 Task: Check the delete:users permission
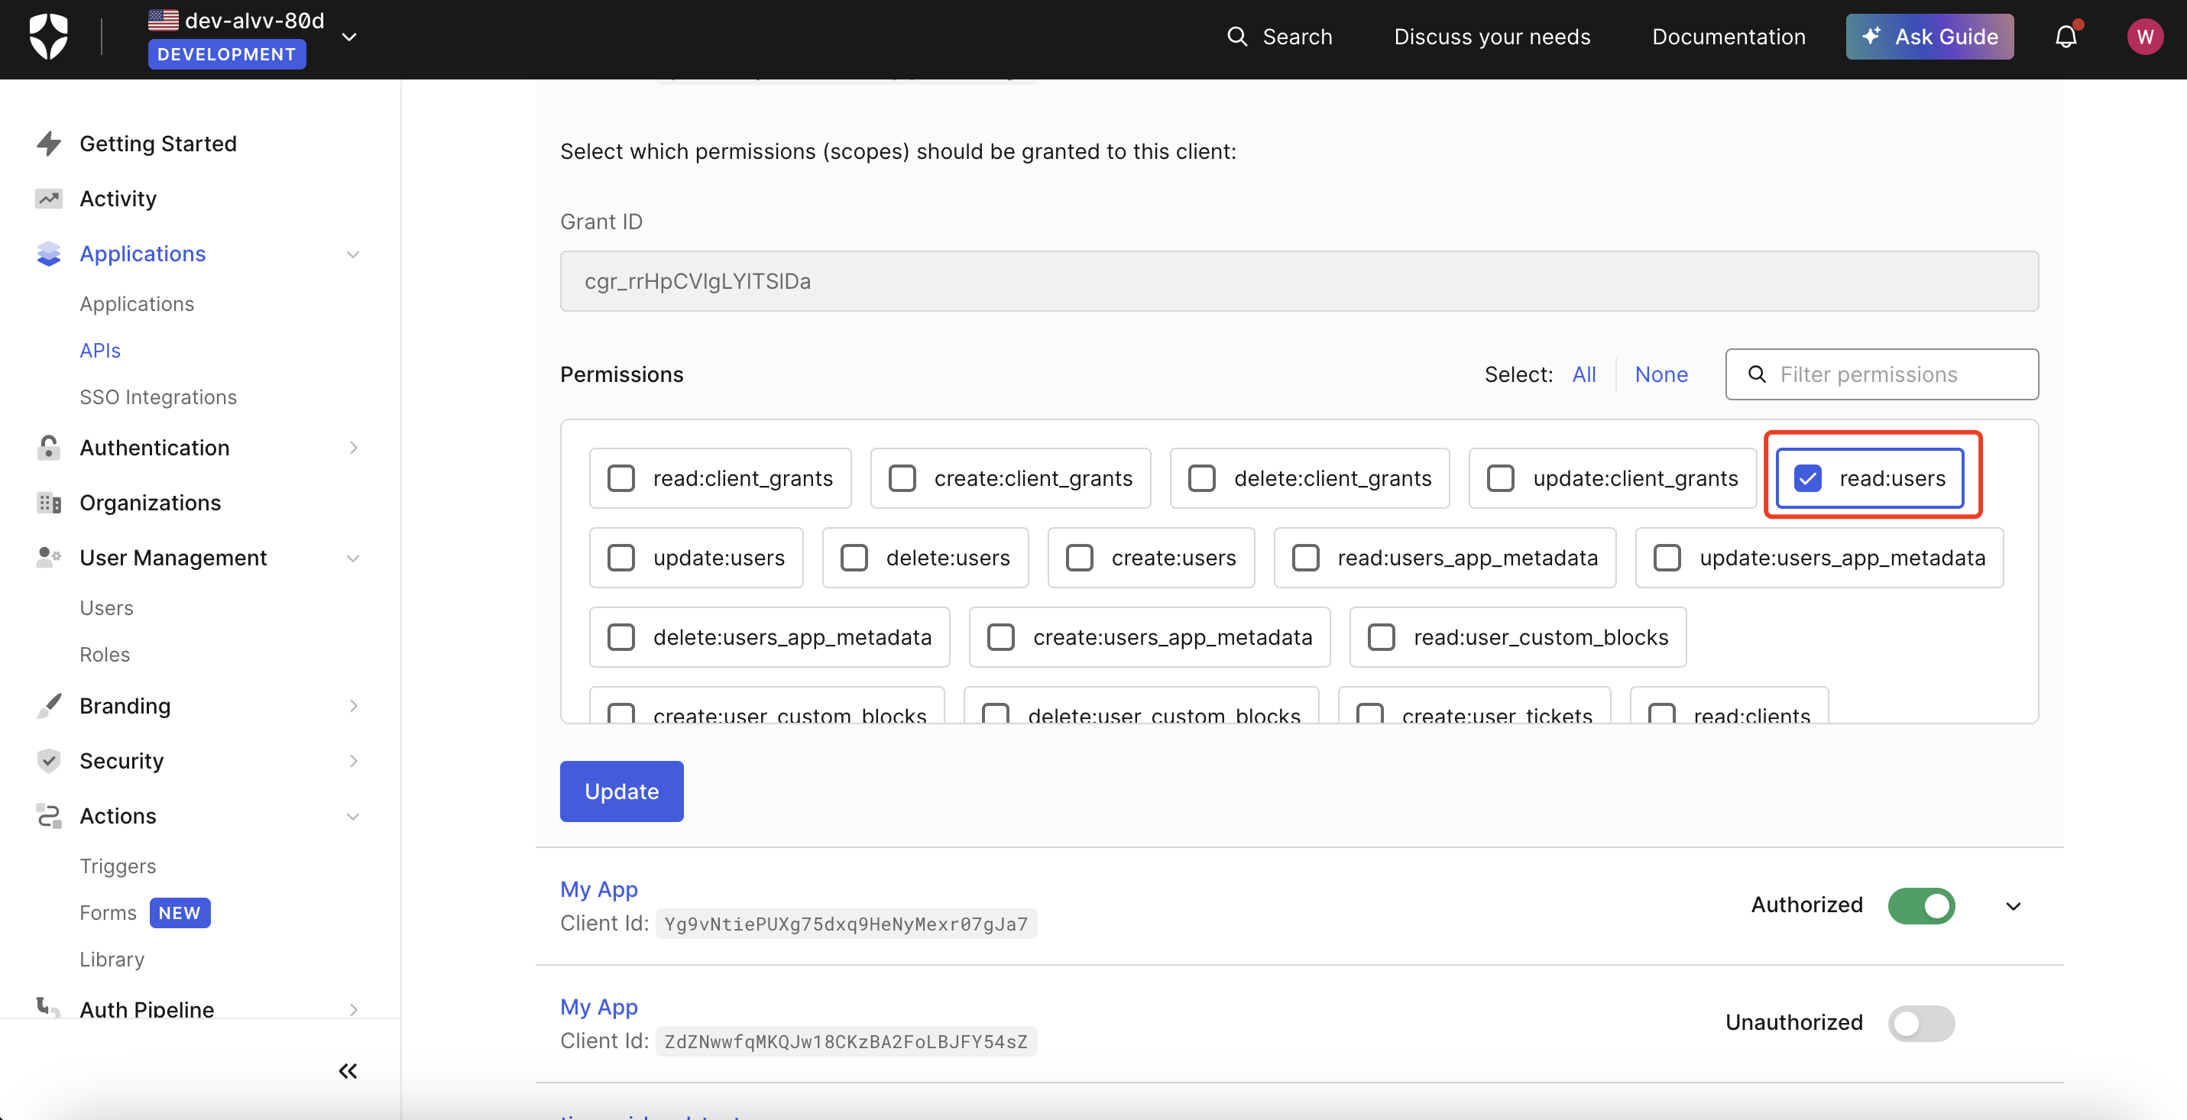click(x=854, y=558)
